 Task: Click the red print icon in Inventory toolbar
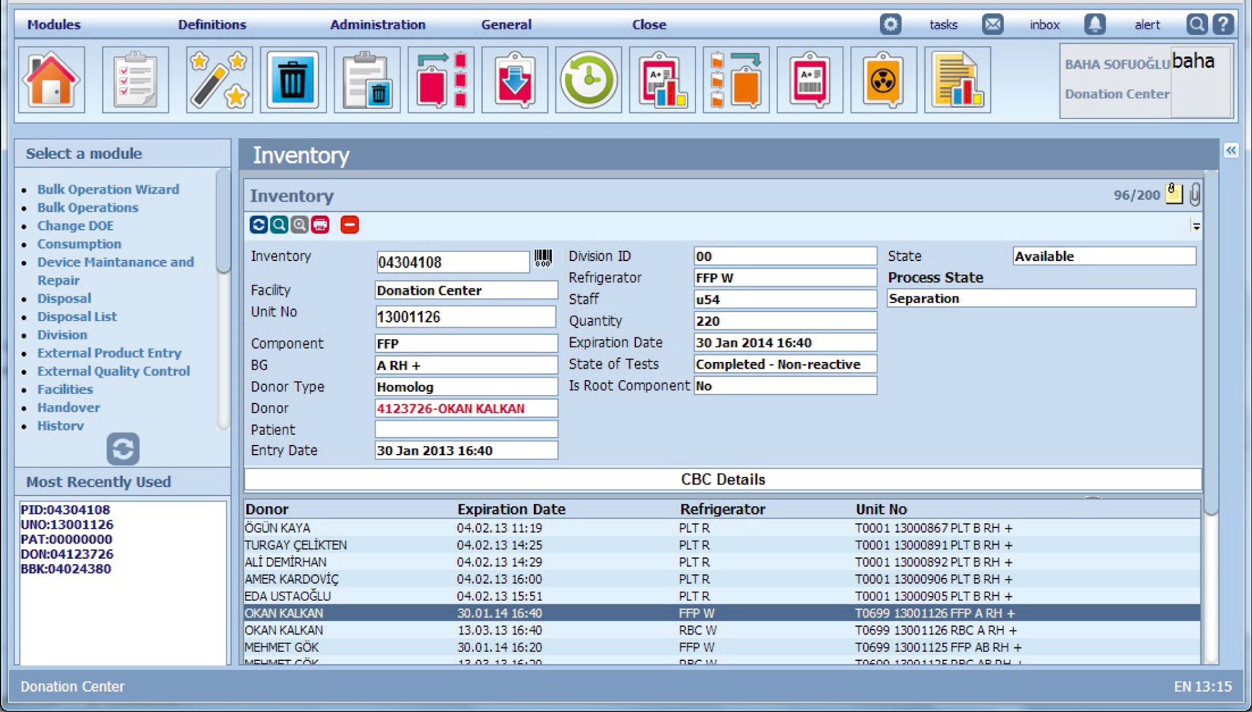pyautogui.click(x=320, y=225)
